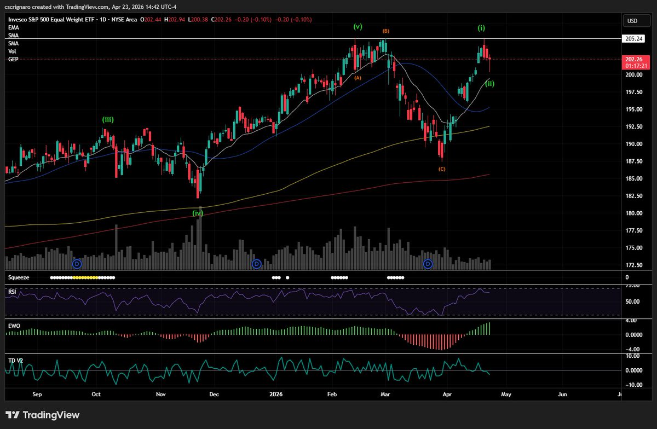Click the RSI 75.00 scale value

[x=633, y=286]
